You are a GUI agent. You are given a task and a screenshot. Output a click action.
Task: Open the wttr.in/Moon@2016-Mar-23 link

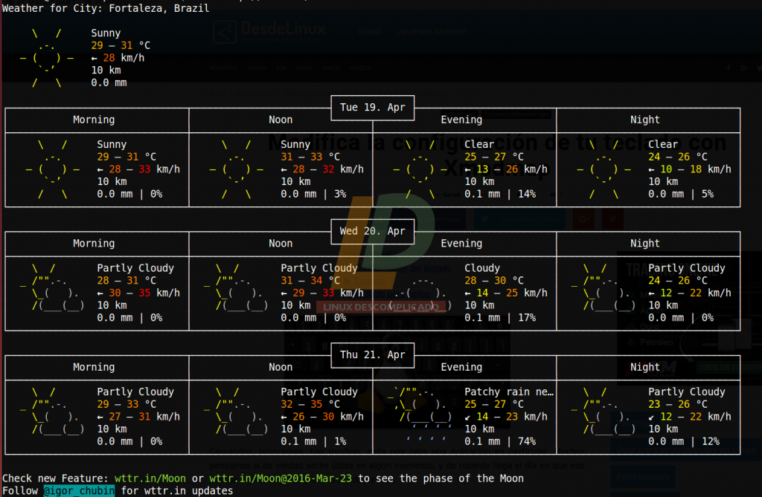pos(281,478)
